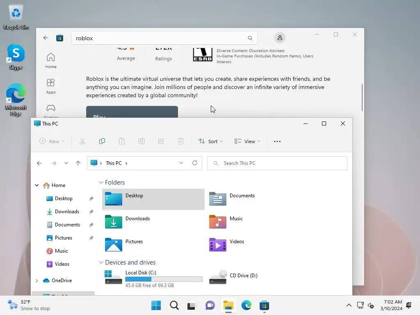Viewport: 420px width, 315px height.
Task: Open the Recycle Bin desktop icon
Action: [x=16, y=17]
